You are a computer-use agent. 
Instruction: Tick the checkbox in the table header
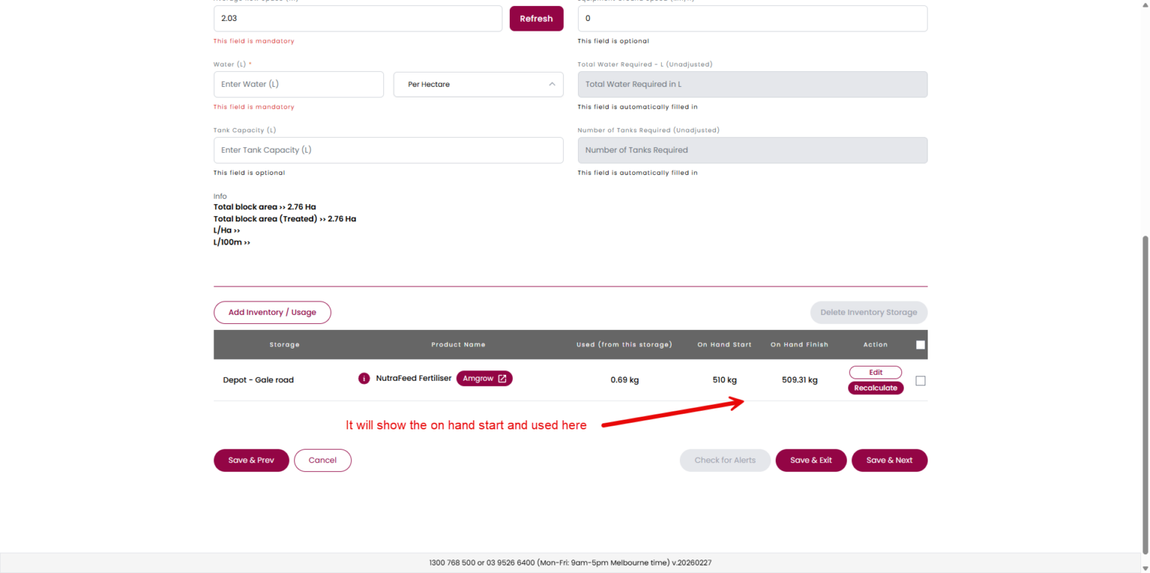920,345
